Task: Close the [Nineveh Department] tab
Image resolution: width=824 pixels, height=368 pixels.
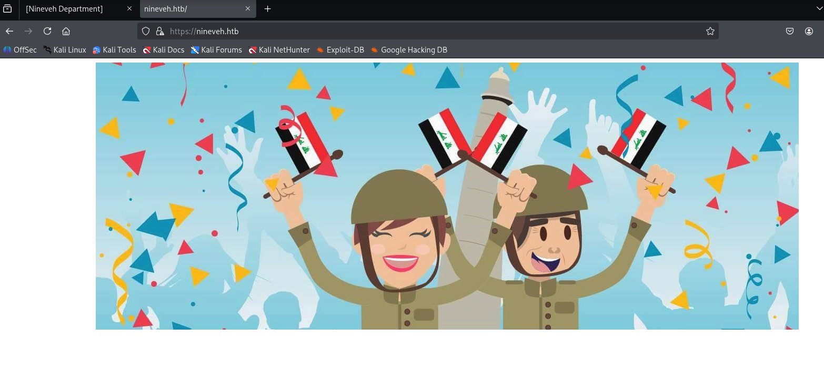Action: pyautogui.click(x=129, y=9)
